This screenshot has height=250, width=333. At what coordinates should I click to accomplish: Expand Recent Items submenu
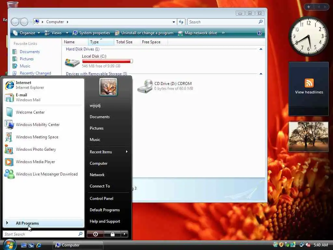109,152
